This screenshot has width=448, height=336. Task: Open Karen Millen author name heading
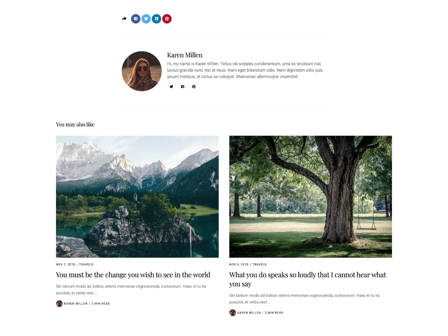point(185,55)
